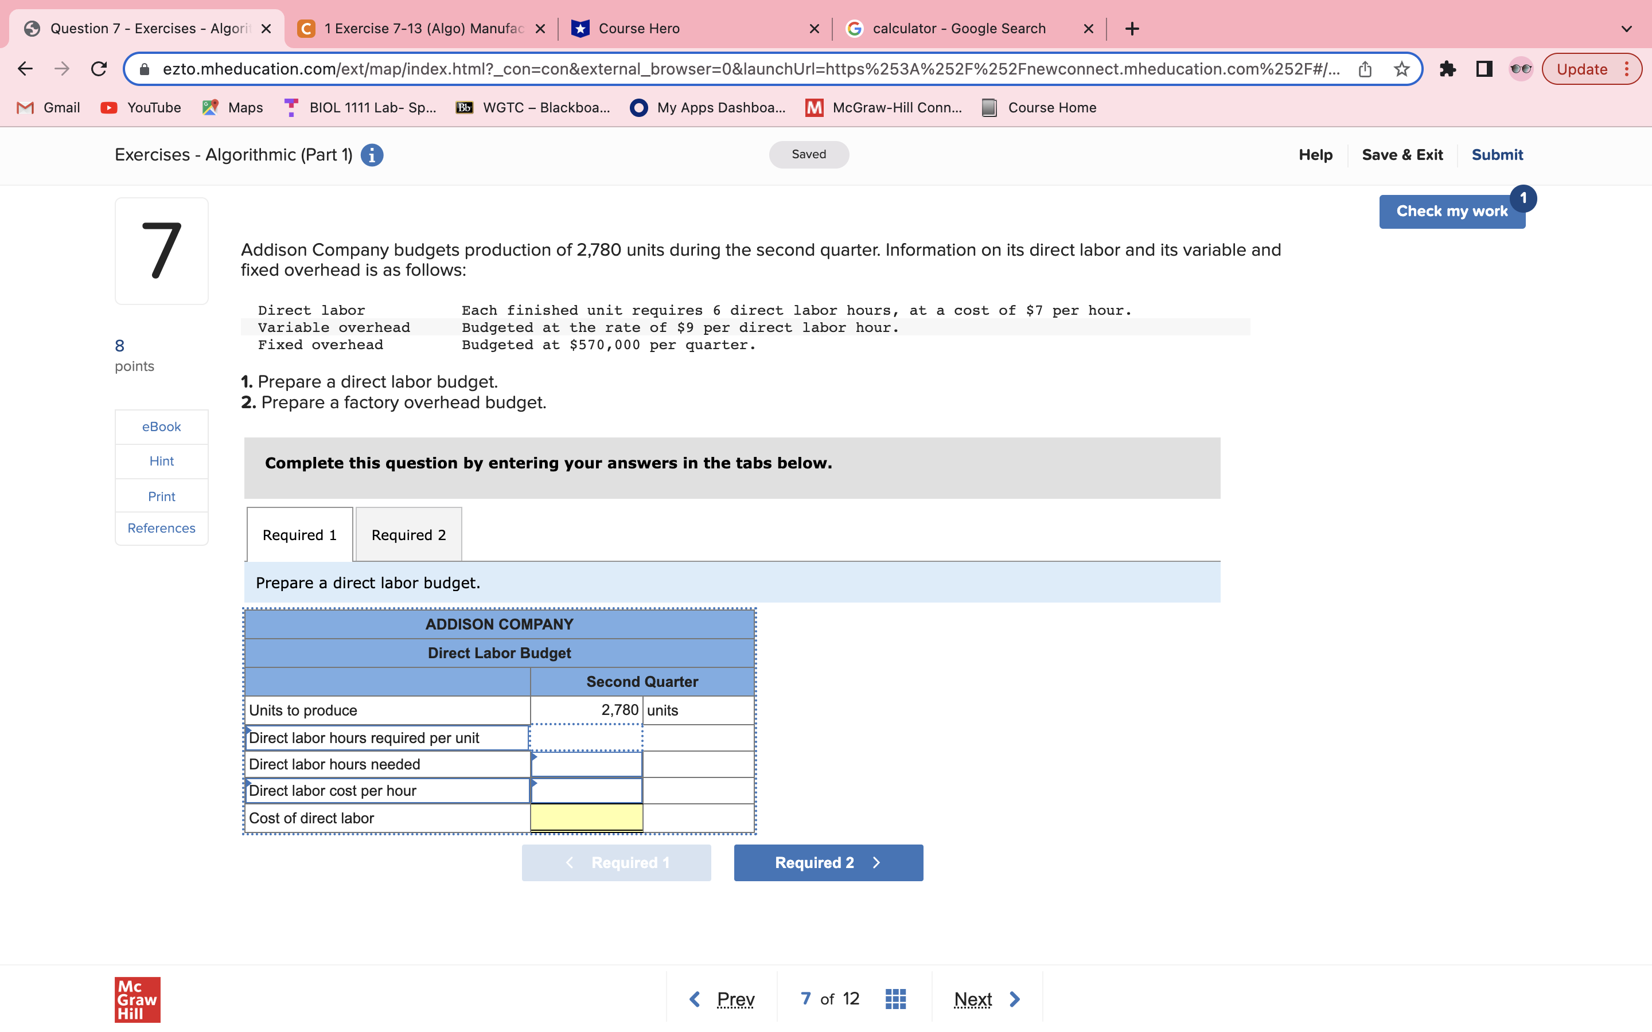Reload the page with refresh icon
The width and height of the screenshot is (1652, 1032).
(x=100, y=69)
